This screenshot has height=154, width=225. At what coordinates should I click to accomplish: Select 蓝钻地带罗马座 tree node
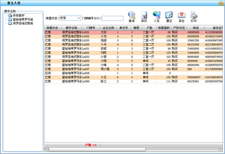tap(23, 19)
